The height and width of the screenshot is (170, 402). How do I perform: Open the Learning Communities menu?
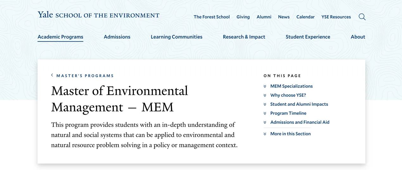tap(176, 37)
